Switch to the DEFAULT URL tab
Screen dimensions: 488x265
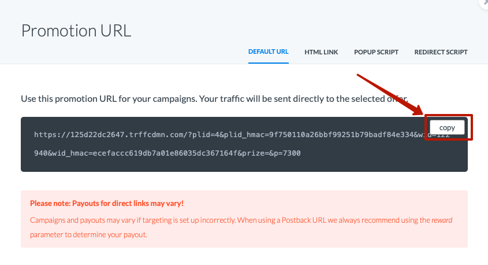[269, 51]
